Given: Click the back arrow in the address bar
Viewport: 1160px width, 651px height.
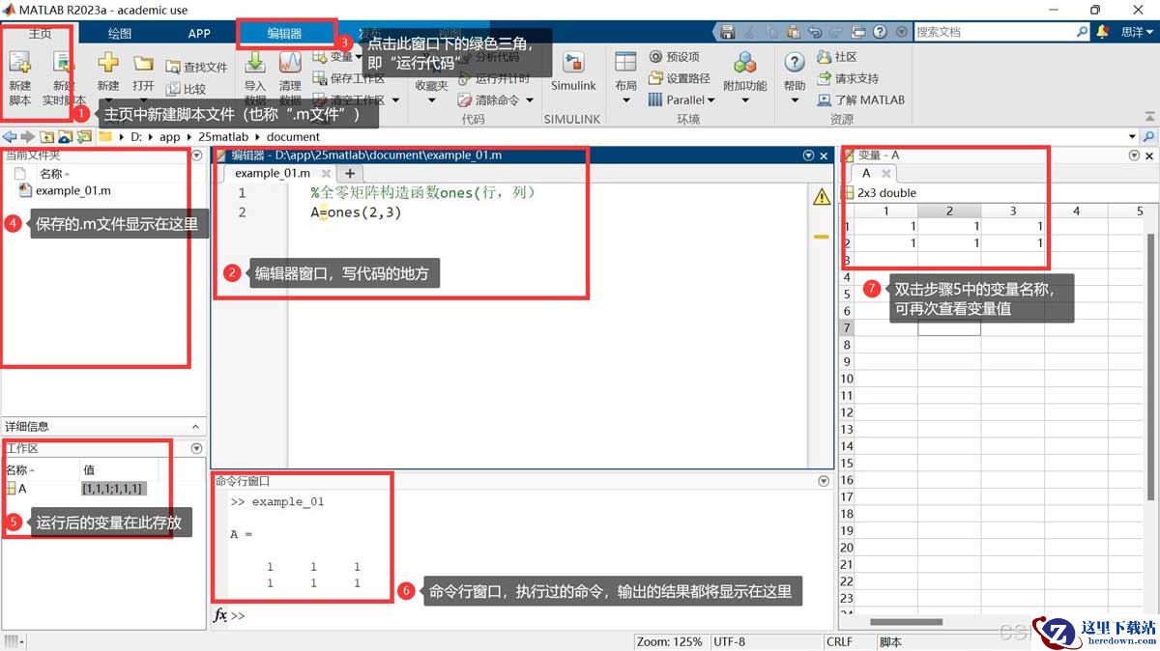Looking at the screenshot, I should click(10, 137).
